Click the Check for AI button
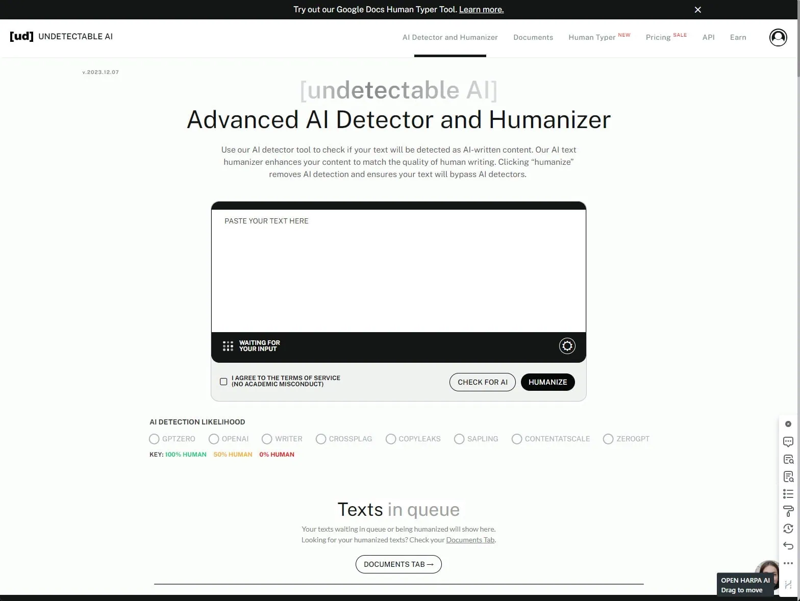This screenshot has height=601, width=800. click(483, 382)
